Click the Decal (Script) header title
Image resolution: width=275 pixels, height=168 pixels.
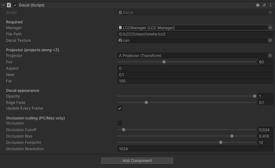32,5
